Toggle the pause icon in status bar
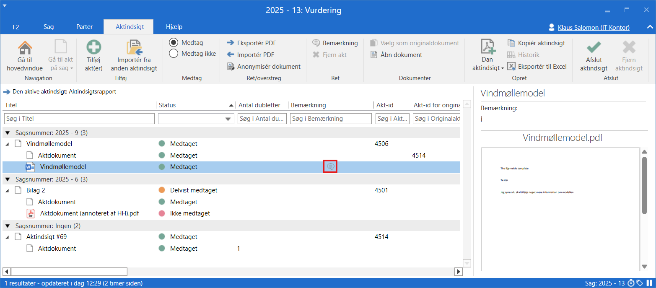The height and width of the screenshot is (288, 656). pyautogui.click(x=649, y=283)
